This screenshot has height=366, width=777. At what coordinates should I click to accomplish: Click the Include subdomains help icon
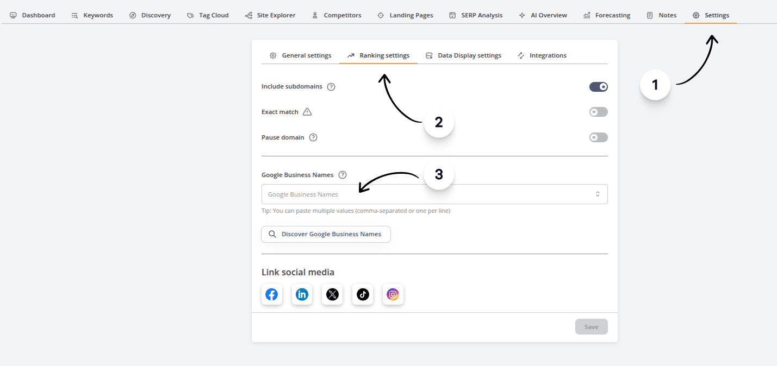[331, 86]
